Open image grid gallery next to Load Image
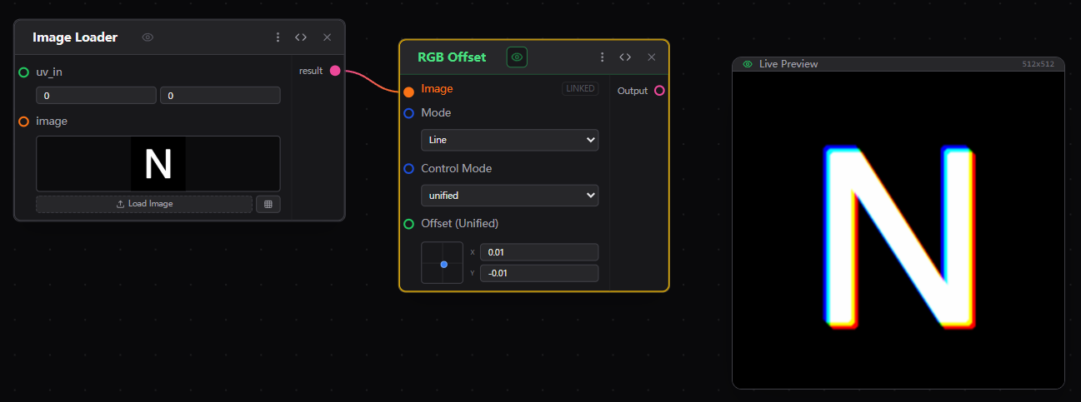The image size is (1081, 402). tap(268, 204)
